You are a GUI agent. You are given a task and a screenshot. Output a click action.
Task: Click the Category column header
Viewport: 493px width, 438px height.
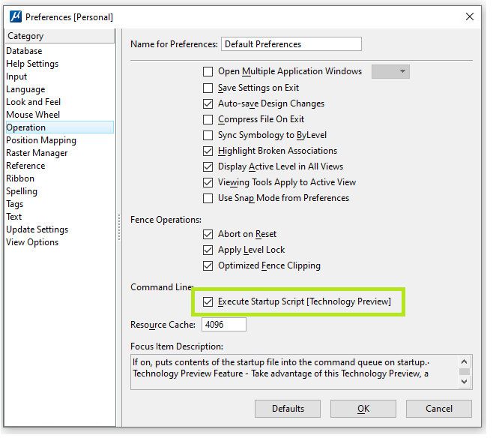point(60,36)
